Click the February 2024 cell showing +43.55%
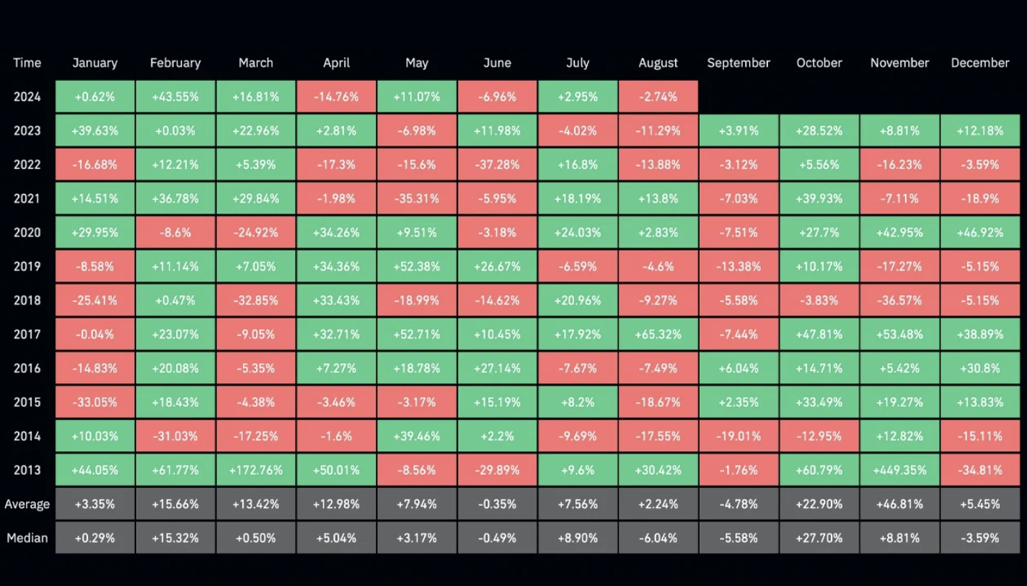Screen dimensions: 1027x586 175,97
